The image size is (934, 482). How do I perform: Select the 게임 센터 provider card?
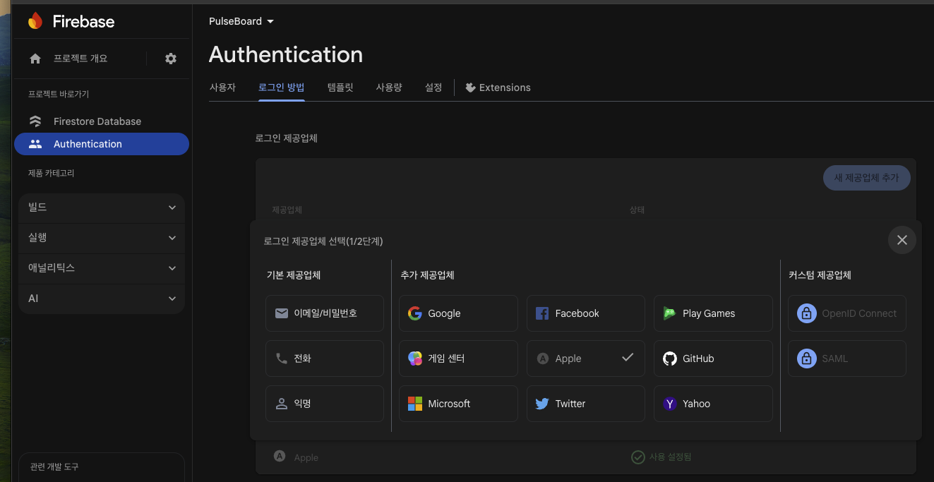pos(458,359)
